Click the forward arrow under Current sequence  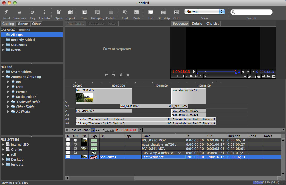[114, 75]
